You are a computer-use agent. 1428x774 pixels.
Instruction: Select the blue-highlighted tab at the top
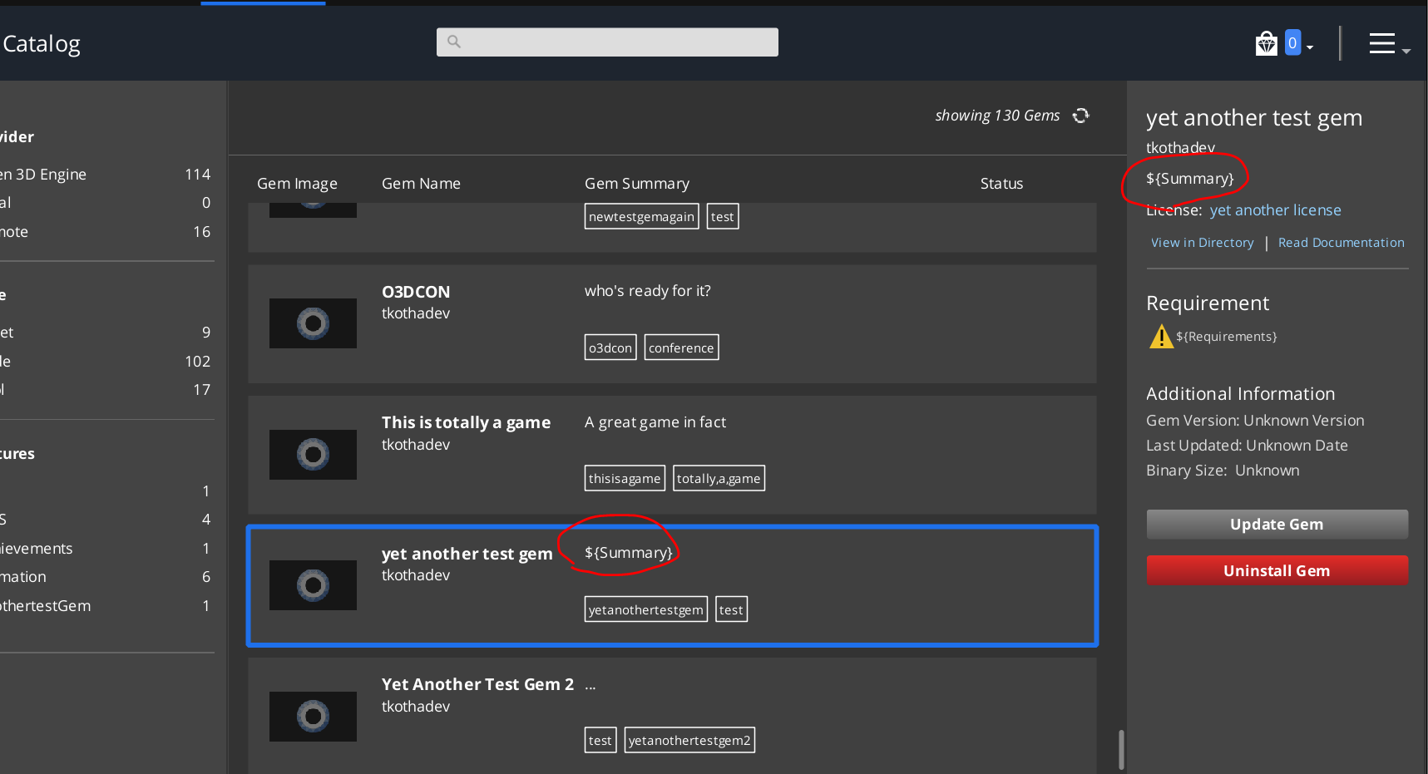[262, 2]
